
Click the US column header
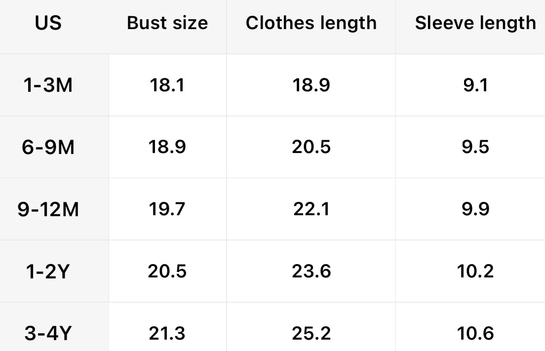tap(48, 23)
